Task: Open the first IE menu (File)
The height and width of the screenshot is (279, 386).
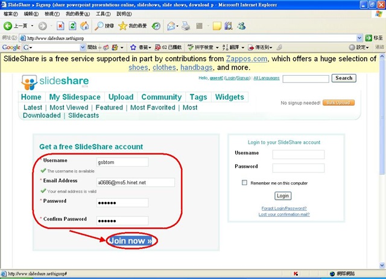Action: (10, 14)
